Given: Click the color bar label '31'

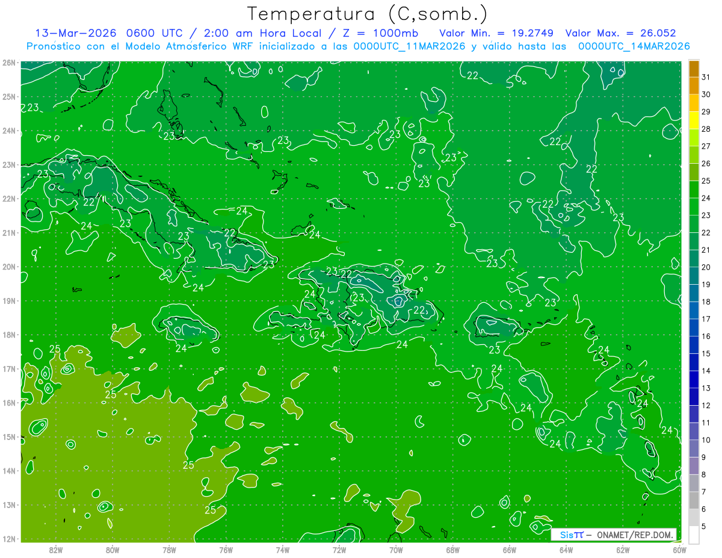Looking at the screenshot, I should [706, 77].
